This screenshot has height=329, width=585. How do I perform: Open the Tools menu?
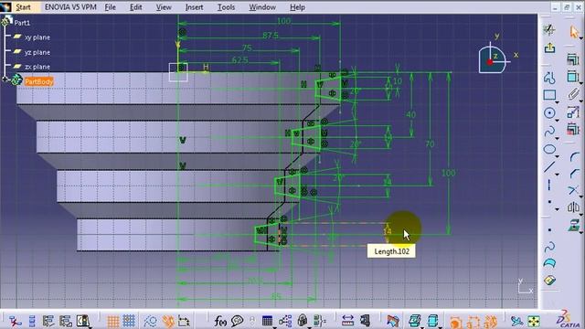(x=226, y=7)
